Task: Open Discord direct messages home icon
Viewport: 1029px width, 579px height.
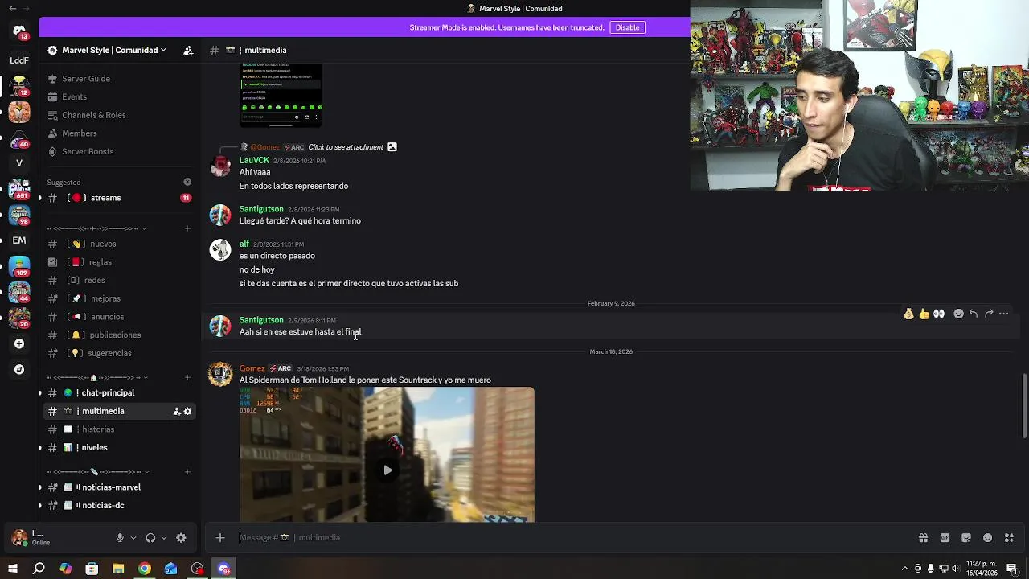Action: pyautogui.click(x=19, y=31)
